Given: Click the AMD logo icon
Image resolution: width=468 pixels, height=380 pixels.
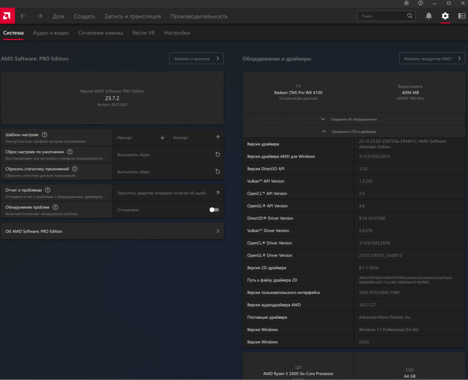Looking at the screenshot, I should 7,16.
